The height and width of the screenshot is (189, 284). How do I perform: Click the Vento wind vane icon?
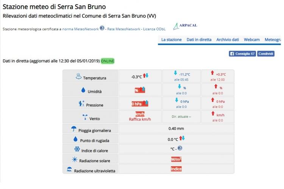pos(85,117)
